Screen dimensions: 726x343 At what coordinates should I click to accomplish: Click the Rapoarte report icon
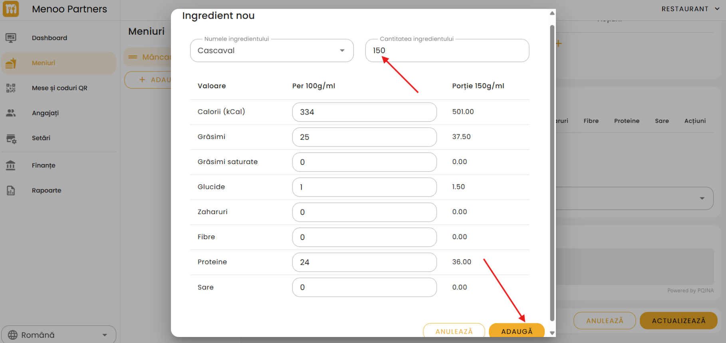pos(11,190)
